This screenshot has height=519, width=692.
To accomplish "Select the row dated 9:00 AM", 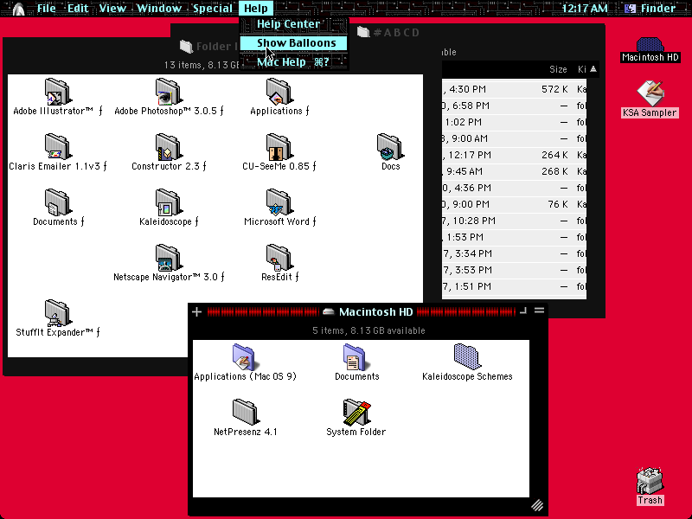I will click(514, 138).
